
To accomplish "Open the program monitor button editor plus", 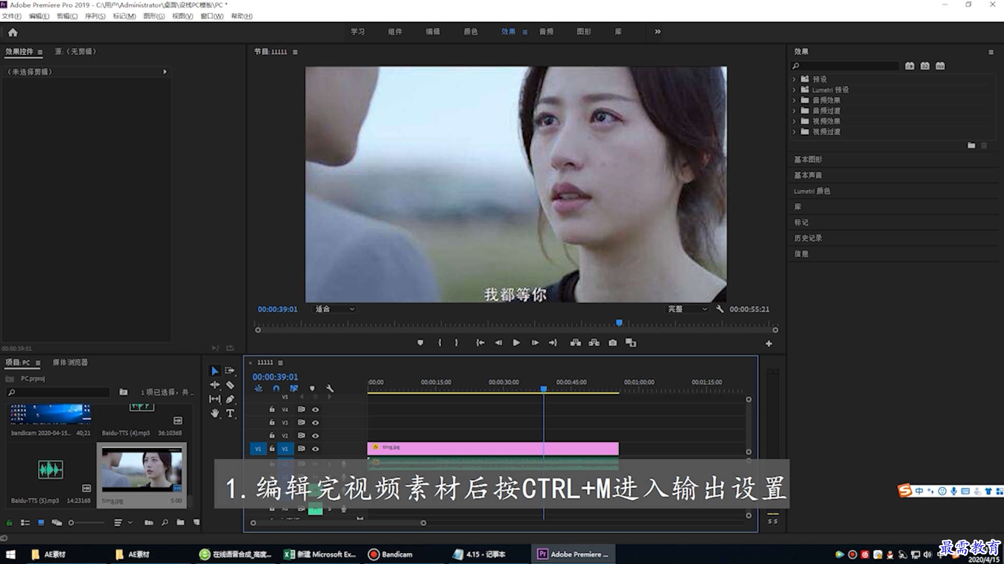I will pos(769,344).
